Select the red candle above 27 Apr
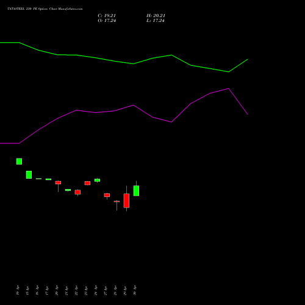The image size is (305, 305). click(x=107, y=195)
